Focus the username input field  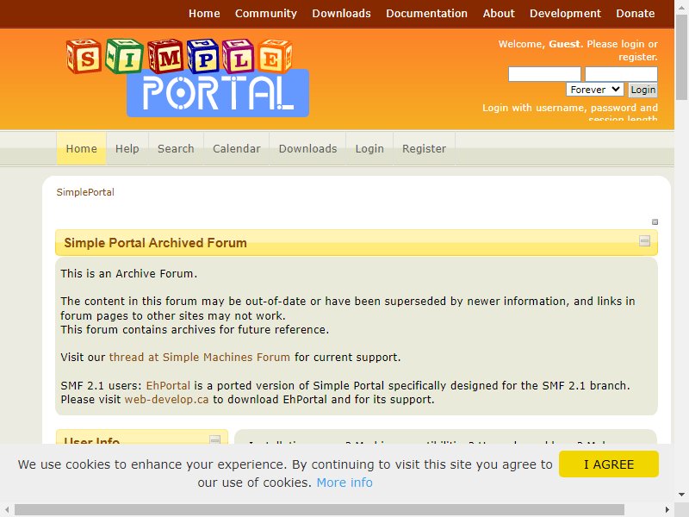(544, 74)
